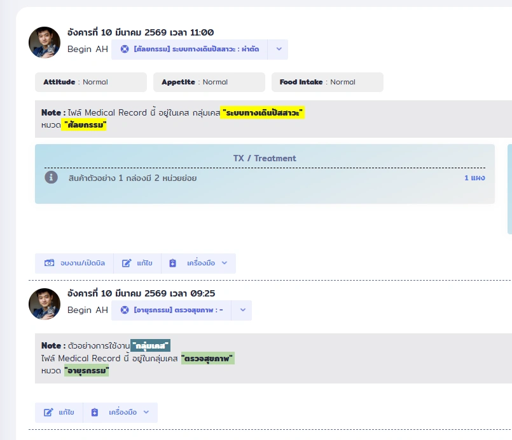This screenshot has width=512, height=440.
Task: Click the avatar photo of the 09:25 record
Action: (45, 303)
